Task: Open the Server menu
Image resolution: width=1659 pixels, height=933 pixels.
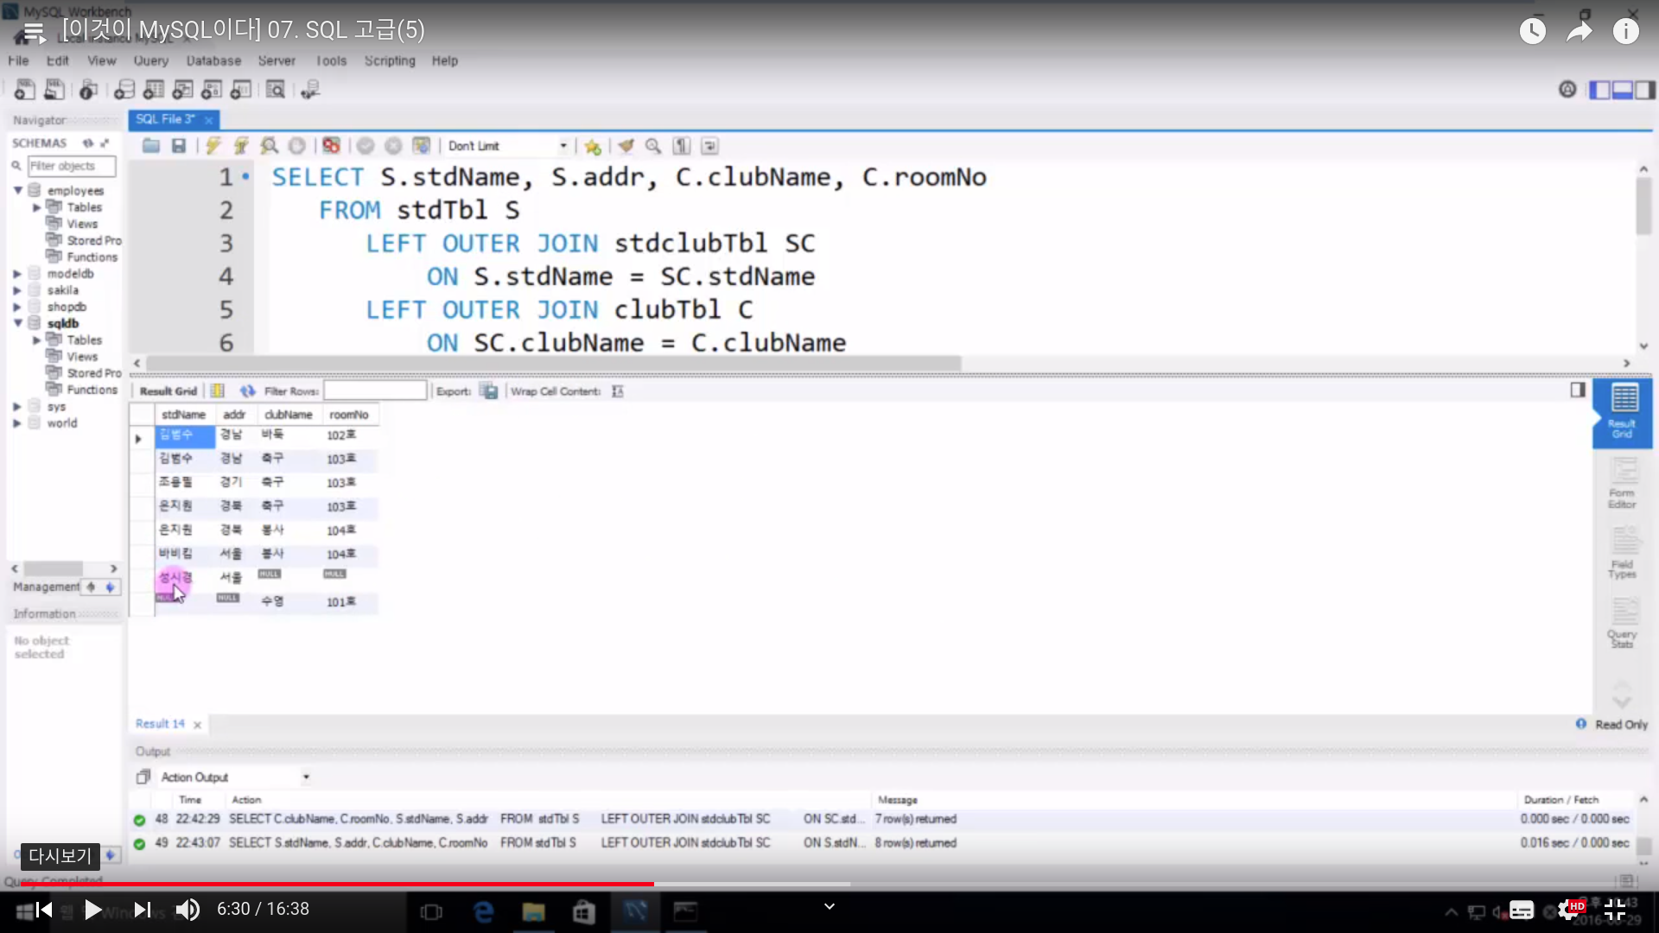Action: pyautogui.click(x=276, y=60)
